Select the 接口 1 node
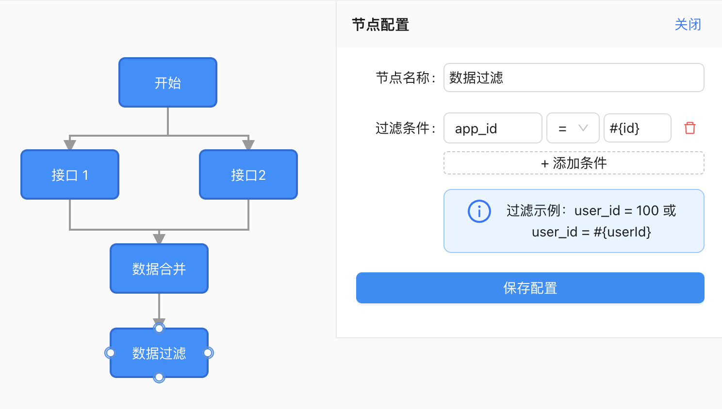This screenshot has width=722, height=409. coord(70,175)
